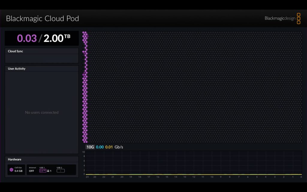Click the 12 marker on graph timeline
Image resolution: width=307 pixels, height=192 pixels.
point(194,177)
